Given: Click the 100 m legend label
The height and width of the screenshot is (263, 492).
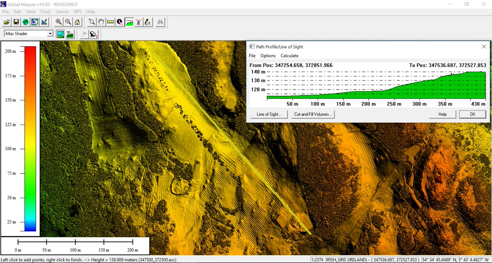Looking at the screenshot, I should [x=11, y=149].
